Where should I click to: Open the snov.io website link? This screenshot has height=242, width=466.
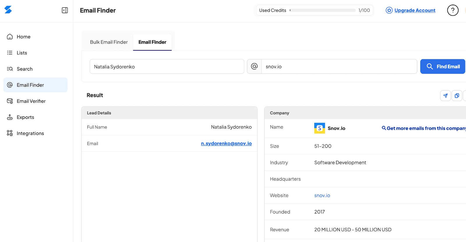click(x=322, y=195)
